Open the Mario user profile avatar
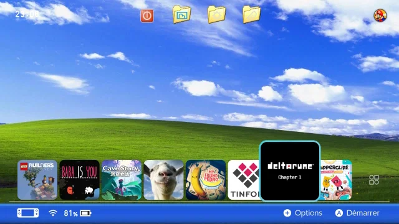 380,15
